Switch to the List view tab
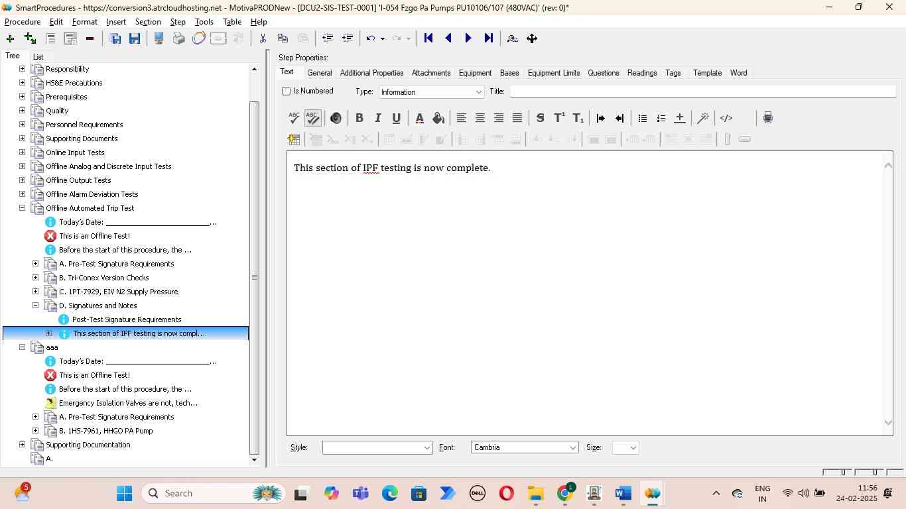Screen dimensions: 906x509 point(38,57)
